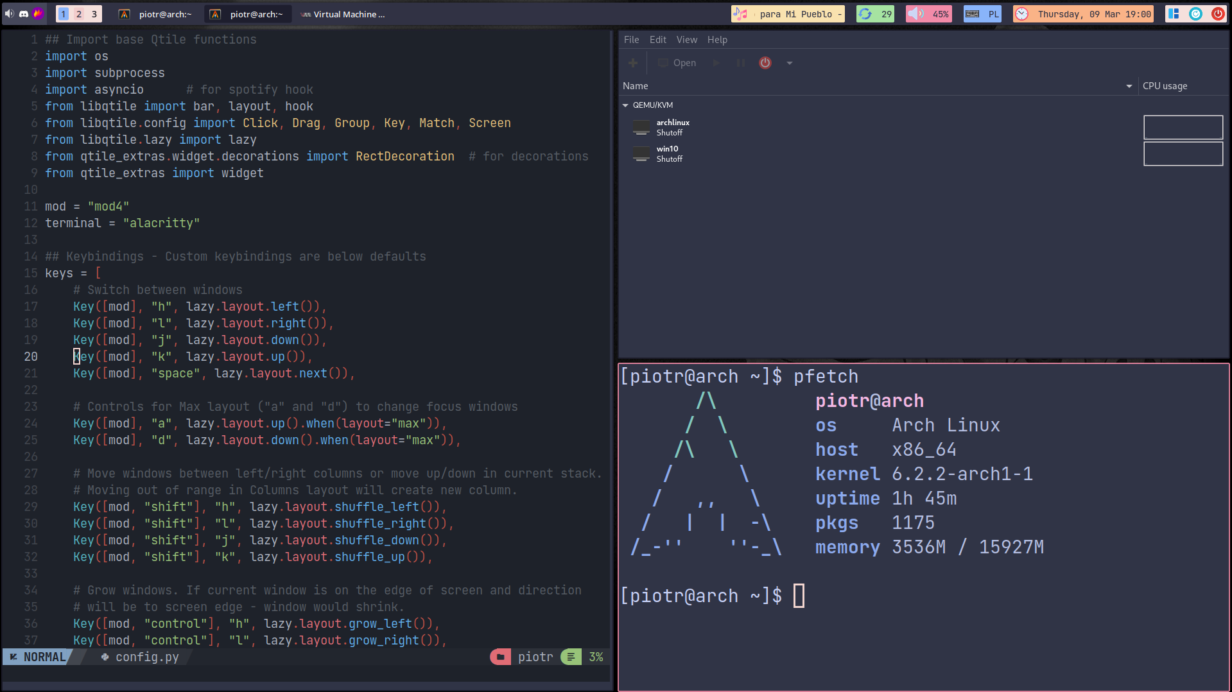Click the 45% volume value
The image size is (1232, 692).
point(941,14)
